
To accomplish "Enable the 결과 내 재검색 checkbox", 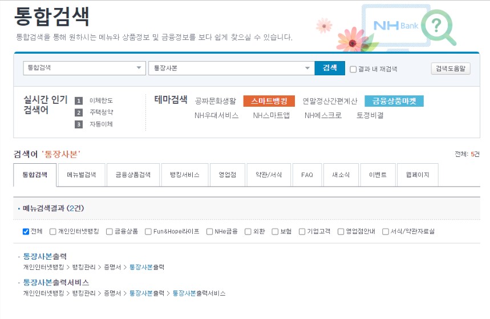I will tap(353, 69).
